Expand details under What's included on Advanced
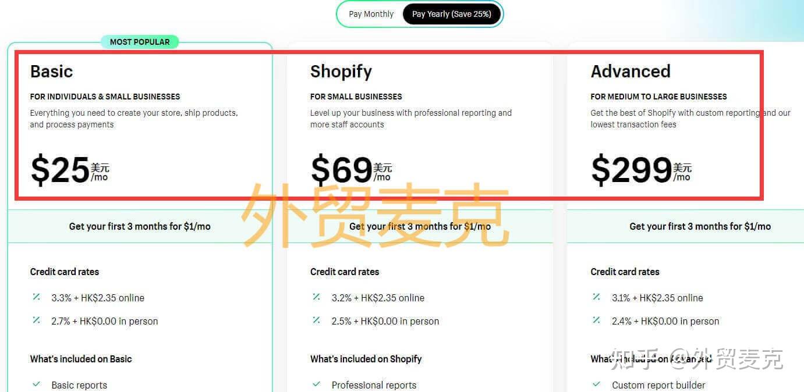The image size is (804, 392). pyautogui.click(x=645, y=359)
